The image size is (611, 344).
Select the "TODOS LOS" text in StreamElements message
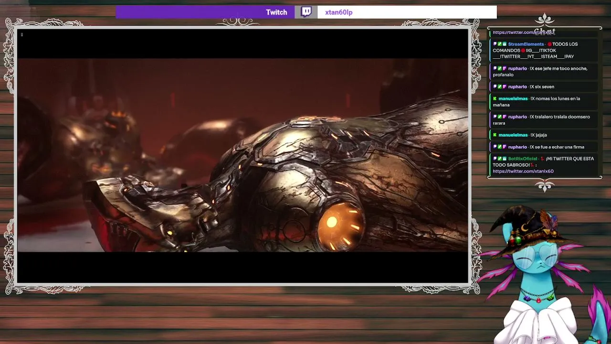click(565, 44)
